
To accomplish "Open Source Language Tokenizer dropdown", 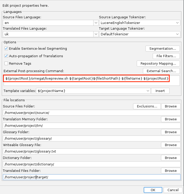I will pos(178,23).
